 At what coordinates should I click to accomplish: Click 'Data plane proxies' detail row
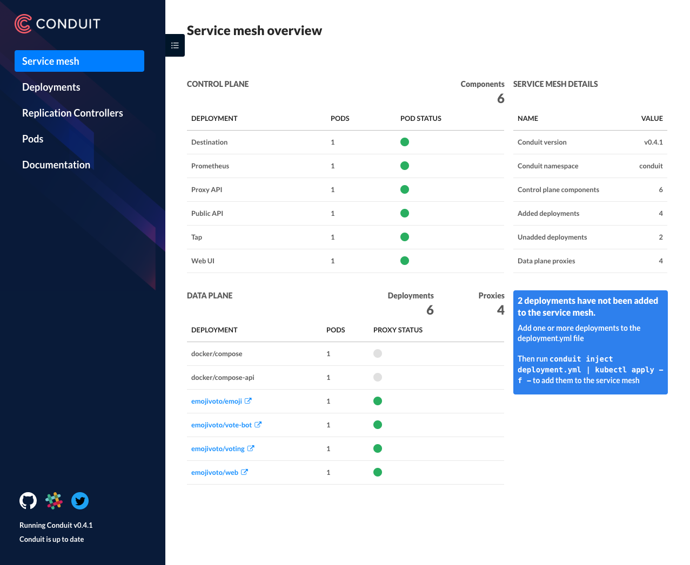pyautogui.click(x=590, y=261)
